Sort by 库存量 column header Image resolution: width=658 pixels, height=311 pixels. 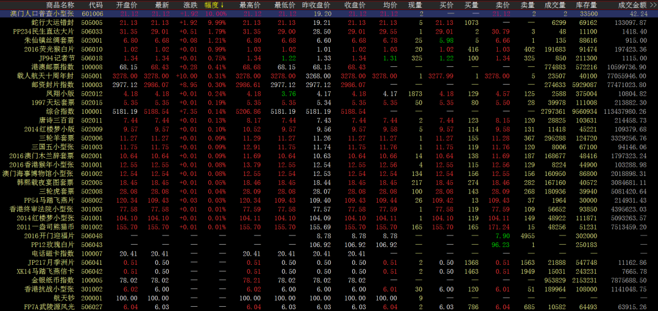(587, 5)
